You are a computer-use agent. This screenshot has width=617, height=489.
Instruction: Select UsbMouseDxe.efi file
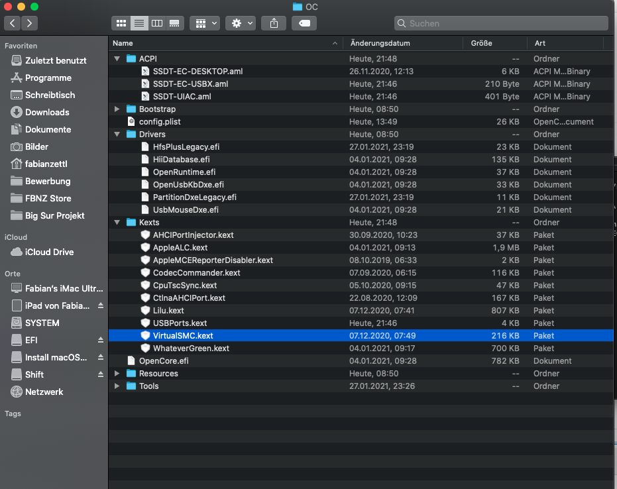click(x=361, y=209)
